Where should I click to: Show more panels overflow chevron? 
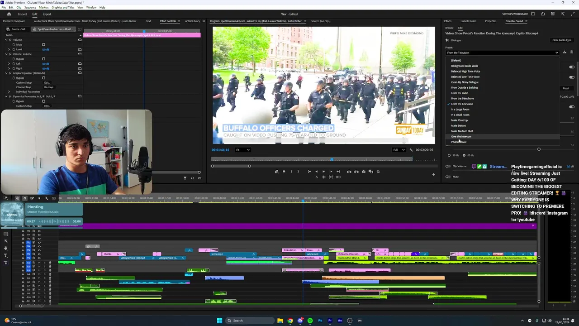click(204, 21)
